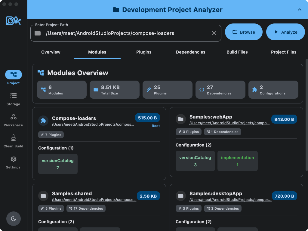Click the 6 Modules stat card

pyautogui.click(x=62, y=90)
